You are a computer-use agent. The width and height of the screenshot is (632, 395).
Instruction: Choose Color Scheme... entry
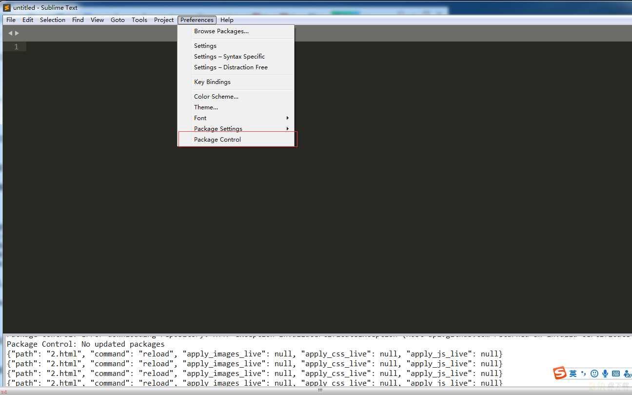[x=236, y=97]
